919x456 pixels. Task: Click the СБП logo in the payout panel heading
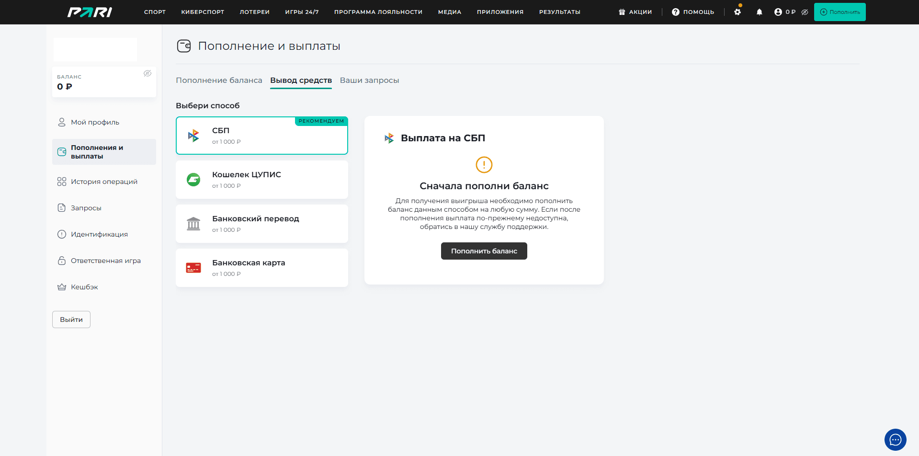[x=389, y=138]
